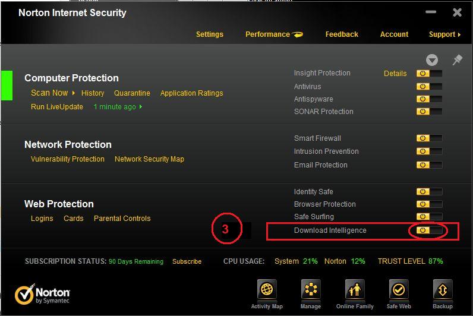
Task: Click the Web Protection heading
Action: (59, 204)
